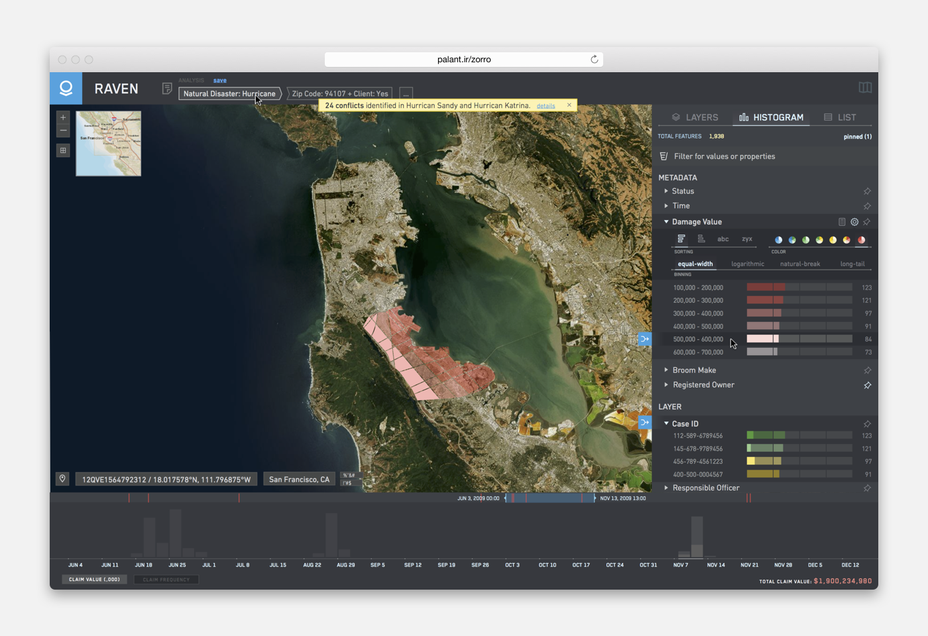The width and height of the screenshot is (928, 636).
Task: Choose the red color scheme swatch
Action: [x=861, y=240]
